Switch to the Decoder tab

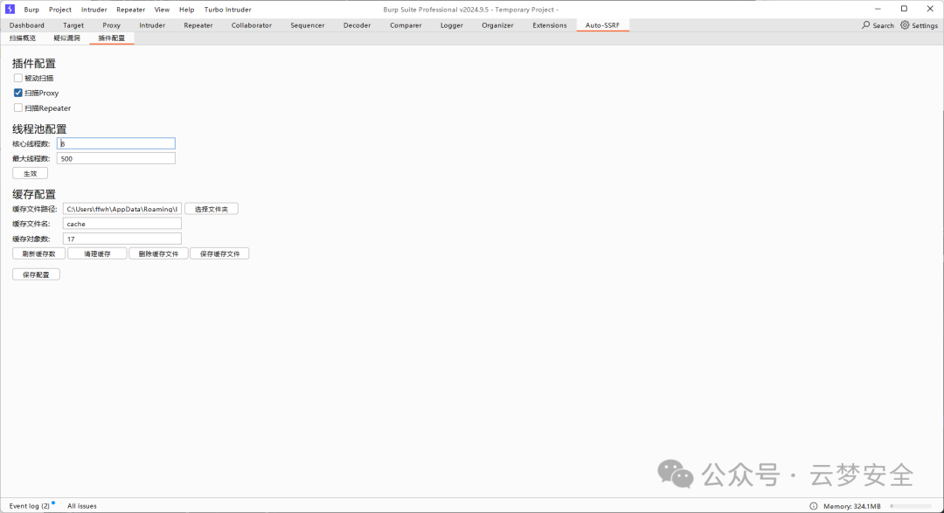[x=357, y=25]
